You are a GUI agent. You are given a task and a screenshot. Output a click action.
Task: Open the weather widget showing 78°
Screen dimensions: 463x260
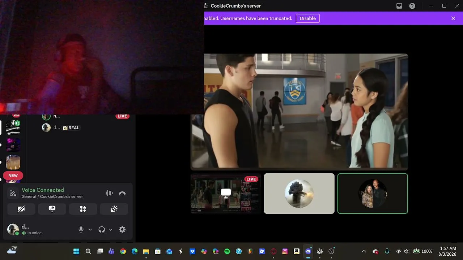(12, 250)
